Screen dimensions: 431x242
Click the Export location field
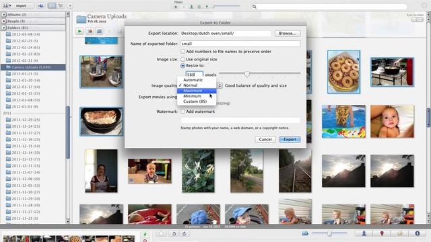[x=226, y=33]
